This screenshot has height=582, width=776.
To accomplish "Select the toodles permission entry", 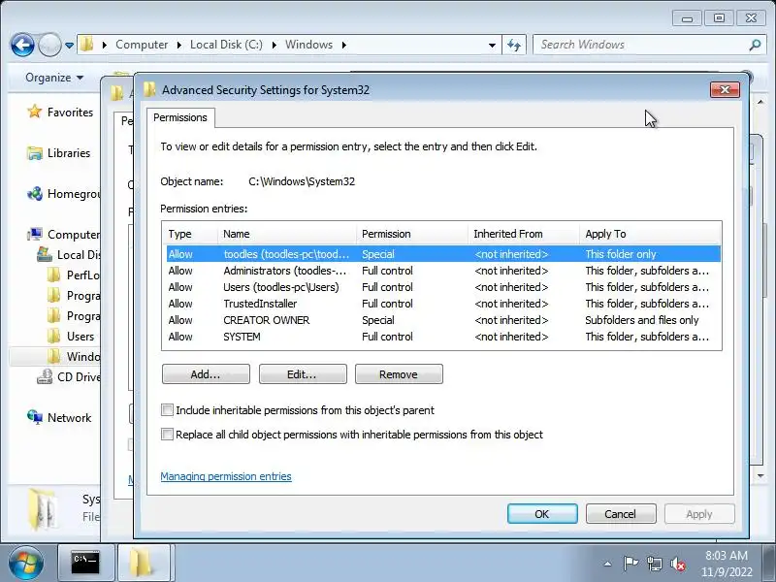I will pyautogui.click(x=443, y=254).
